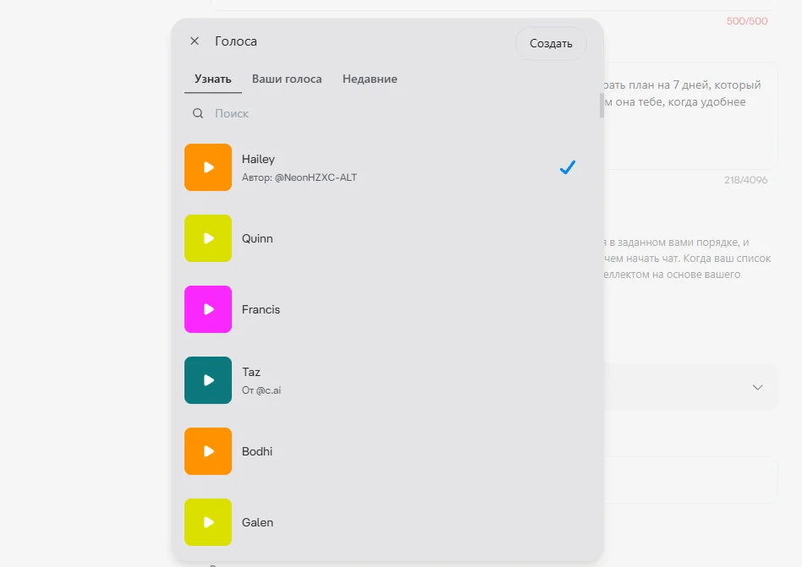Screen dimensions: 802x567
Task: Listen to the Bodhi voice sample
Action: 207,451
